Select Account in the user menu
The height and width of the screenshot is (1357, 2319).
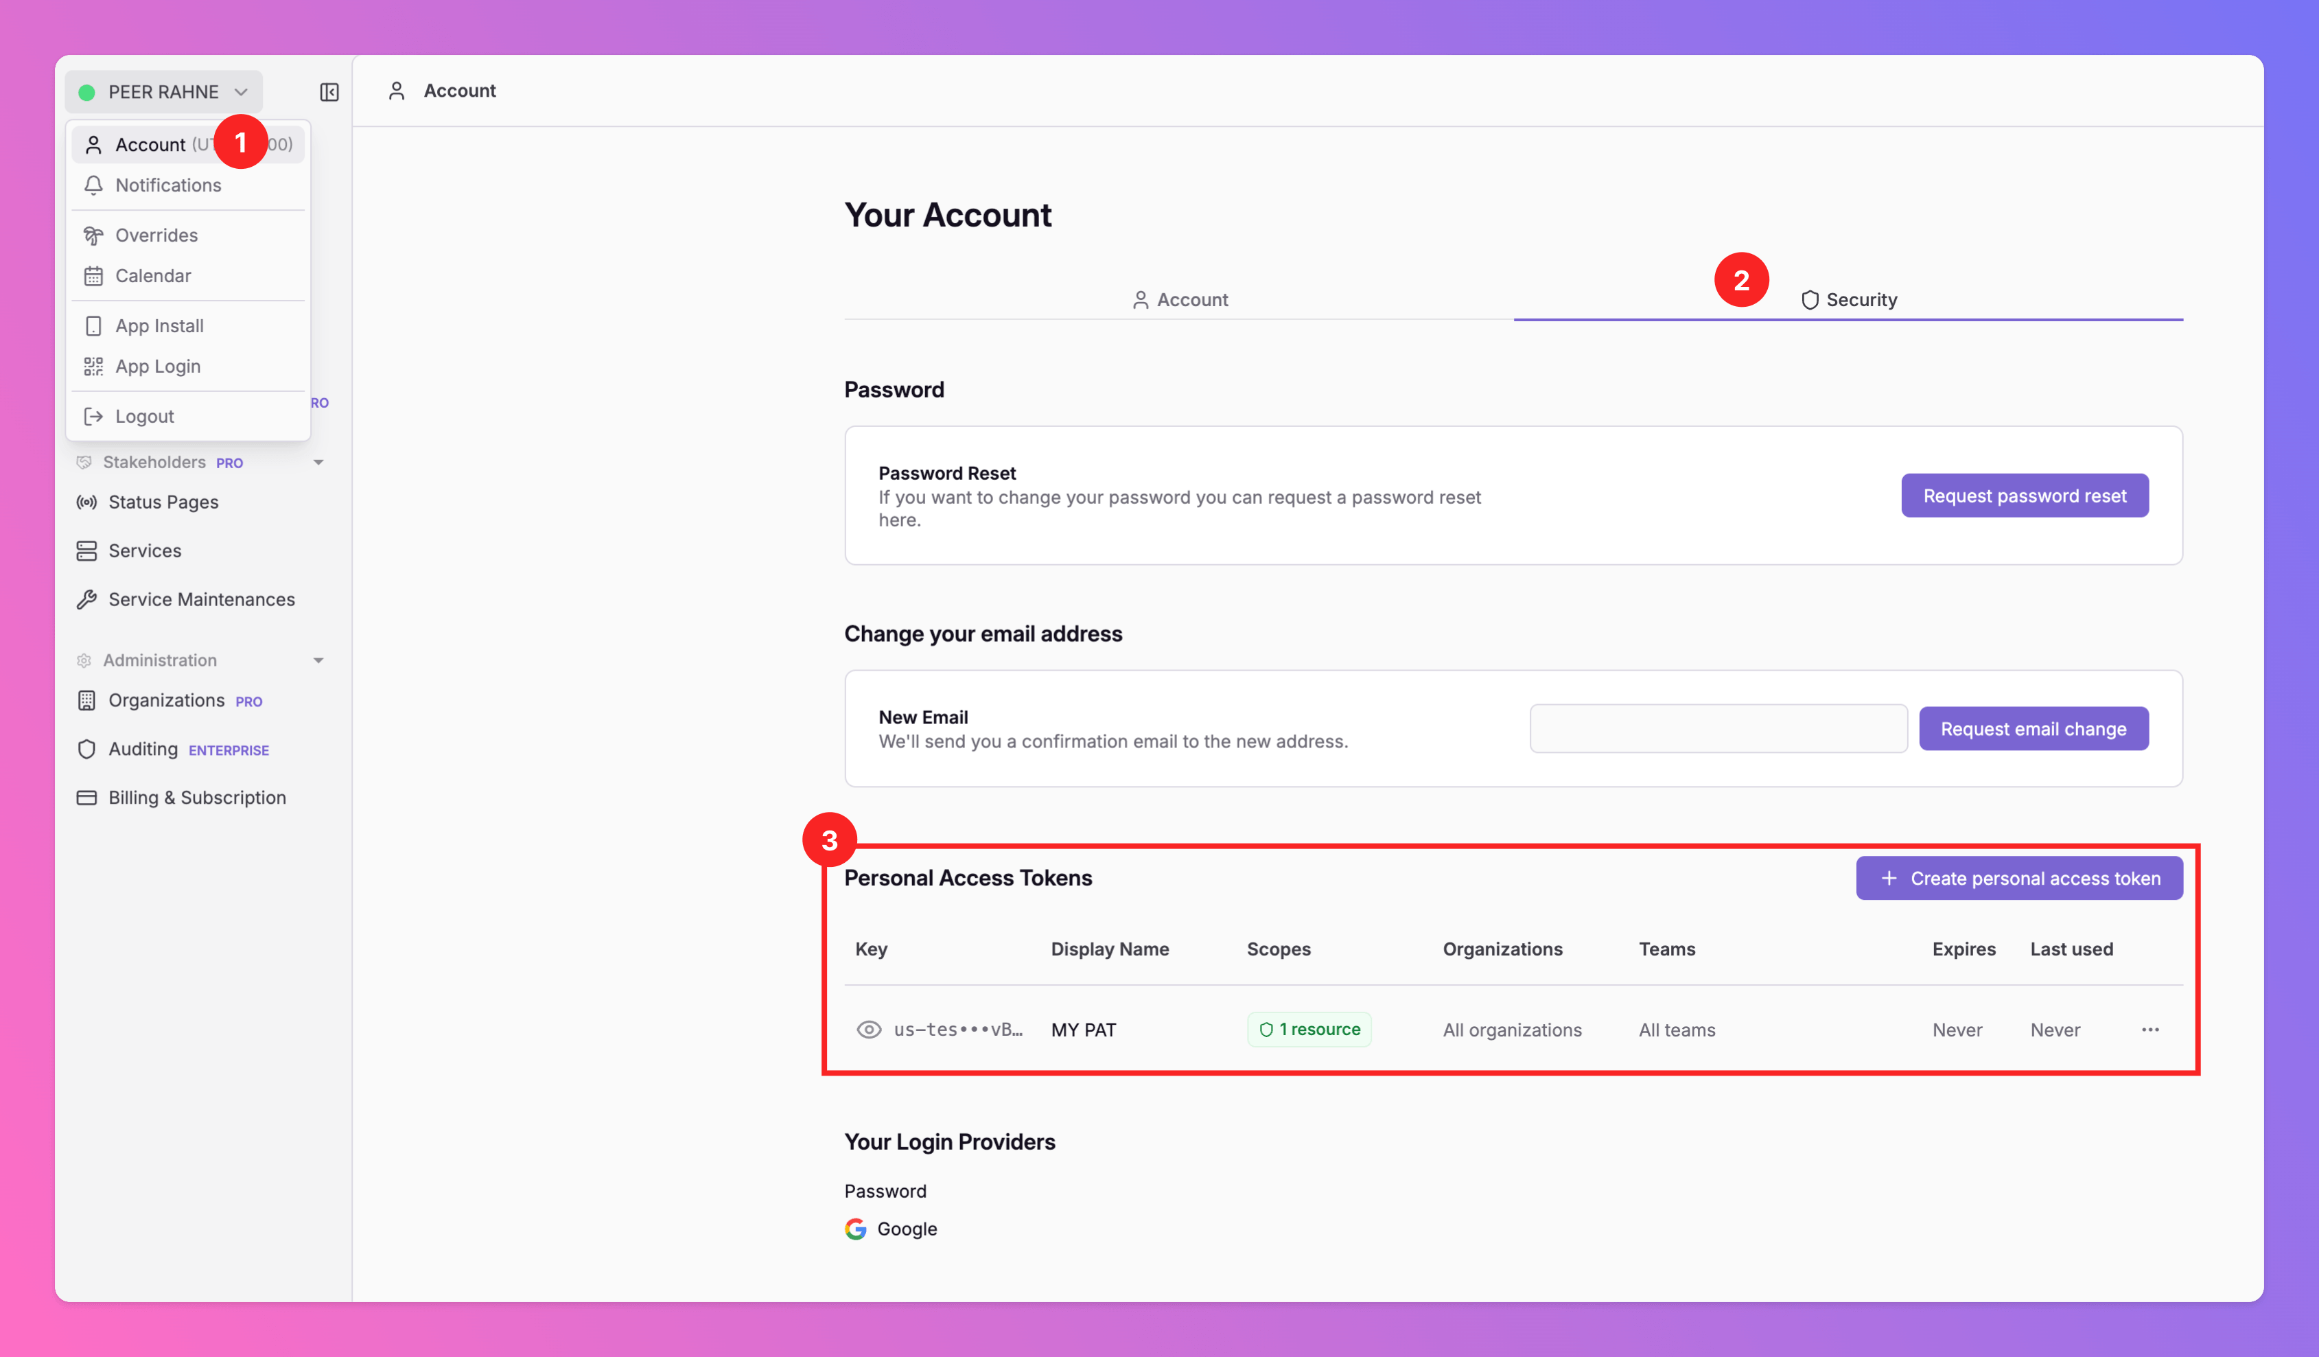coord(188,145)
